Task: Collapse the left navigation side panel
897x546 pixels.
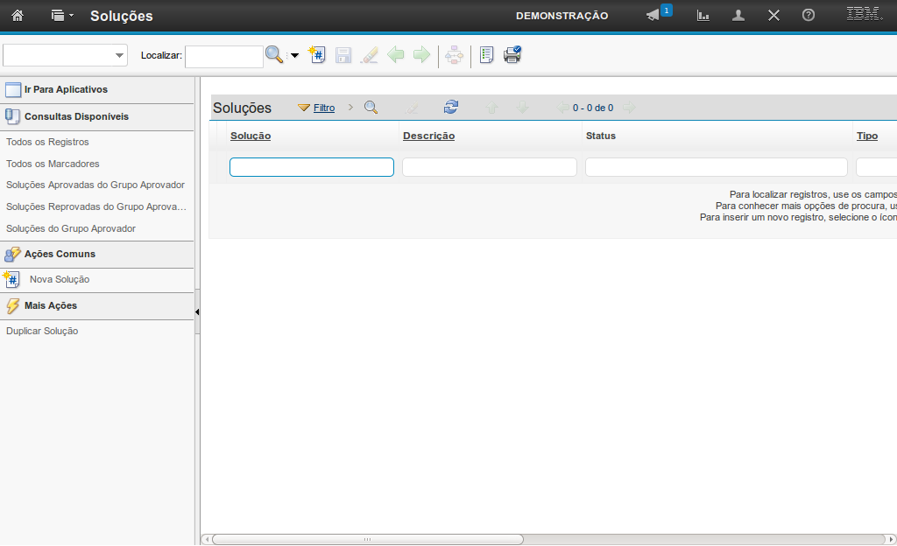Action: pyautogui.click(x=197, y=311)
